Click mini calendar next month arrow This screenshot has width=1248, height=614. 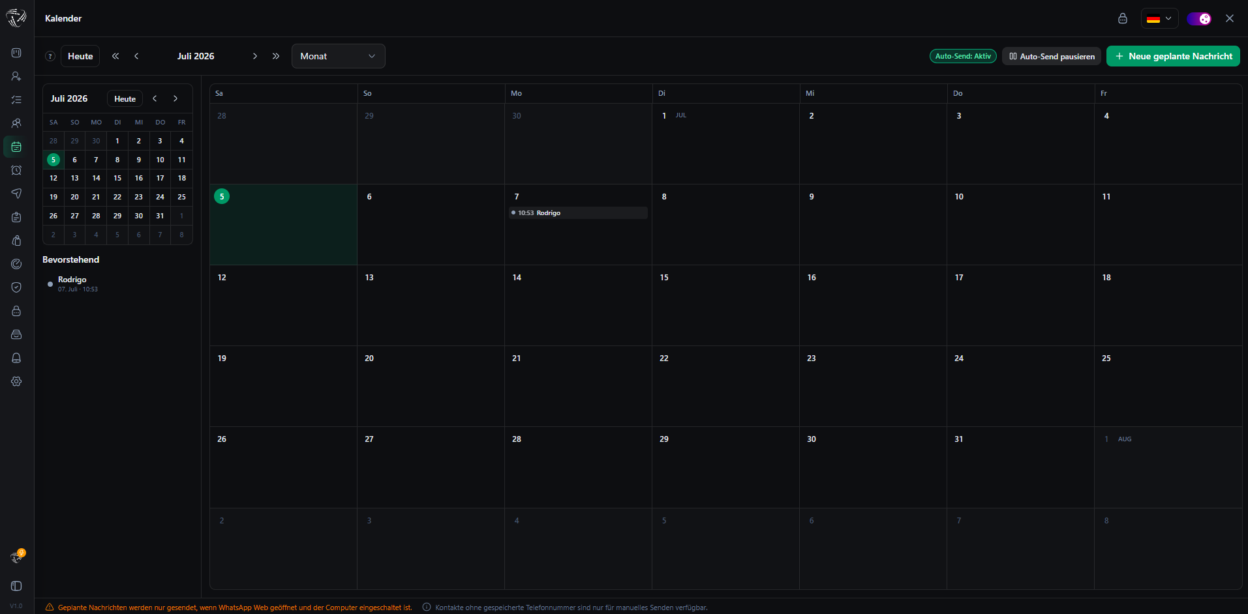point(175,98)
